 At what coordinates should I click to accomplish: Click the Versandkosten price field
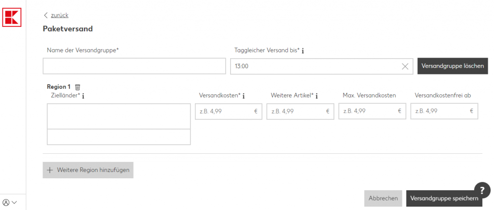click(224, 111)
